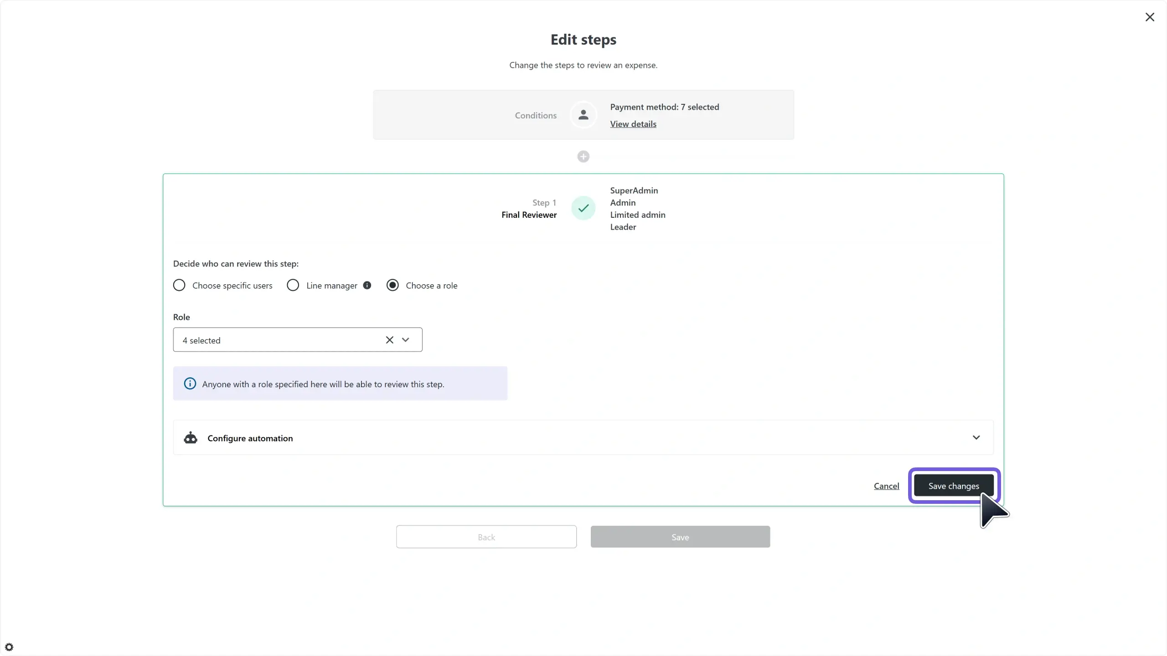This screenshot has height=656, width=1167.
Task: Click the Final Reviewer label
Action: point(529,215)
